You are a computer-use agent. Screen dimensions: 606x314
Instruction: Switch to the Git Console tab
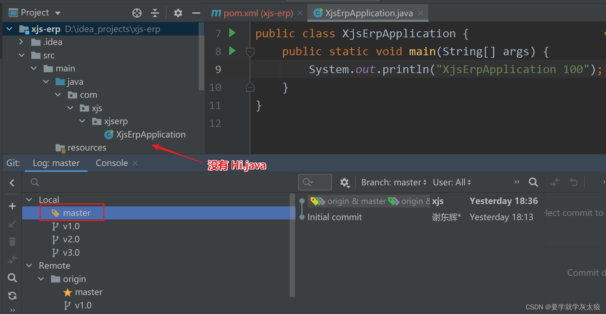tap(112, 163)
